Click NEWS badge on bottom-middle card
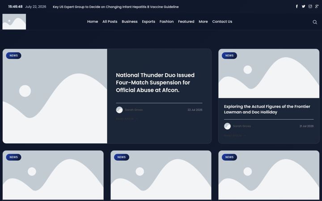This screenshot has width=322, height=201. [x=122, y=157]
